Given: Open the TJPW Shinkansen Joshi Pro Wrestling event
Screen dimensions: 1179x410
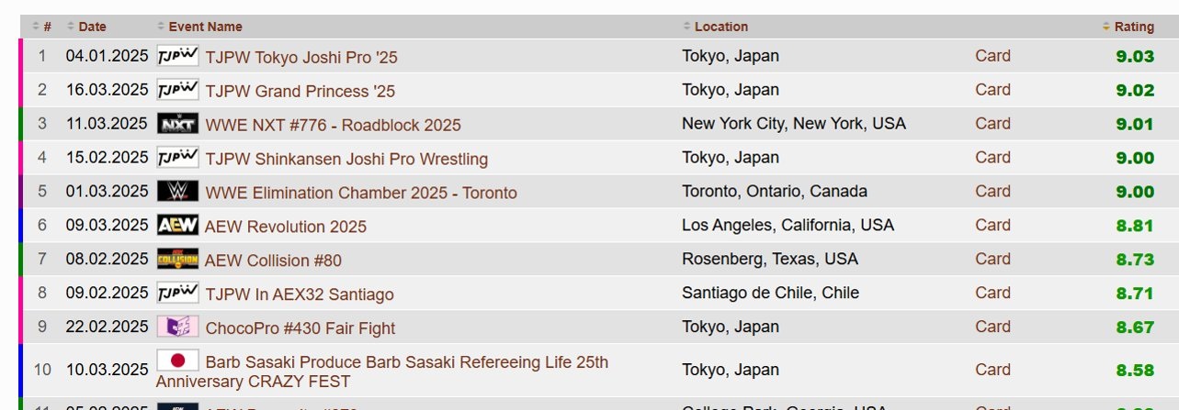Looking at the screenshot, I should tap(346, 159).
